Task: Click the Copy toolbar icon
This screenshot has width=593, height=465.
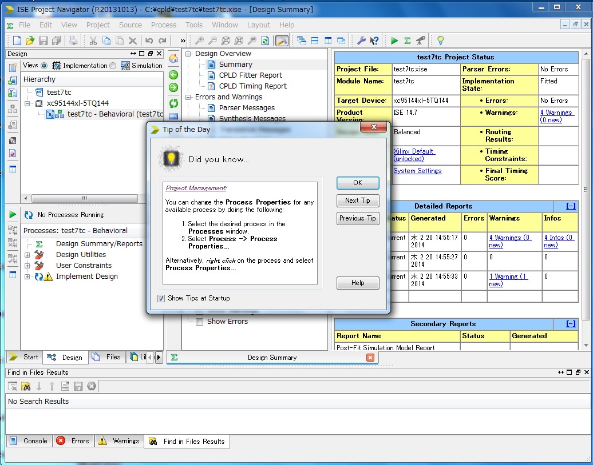Action: 106,41
